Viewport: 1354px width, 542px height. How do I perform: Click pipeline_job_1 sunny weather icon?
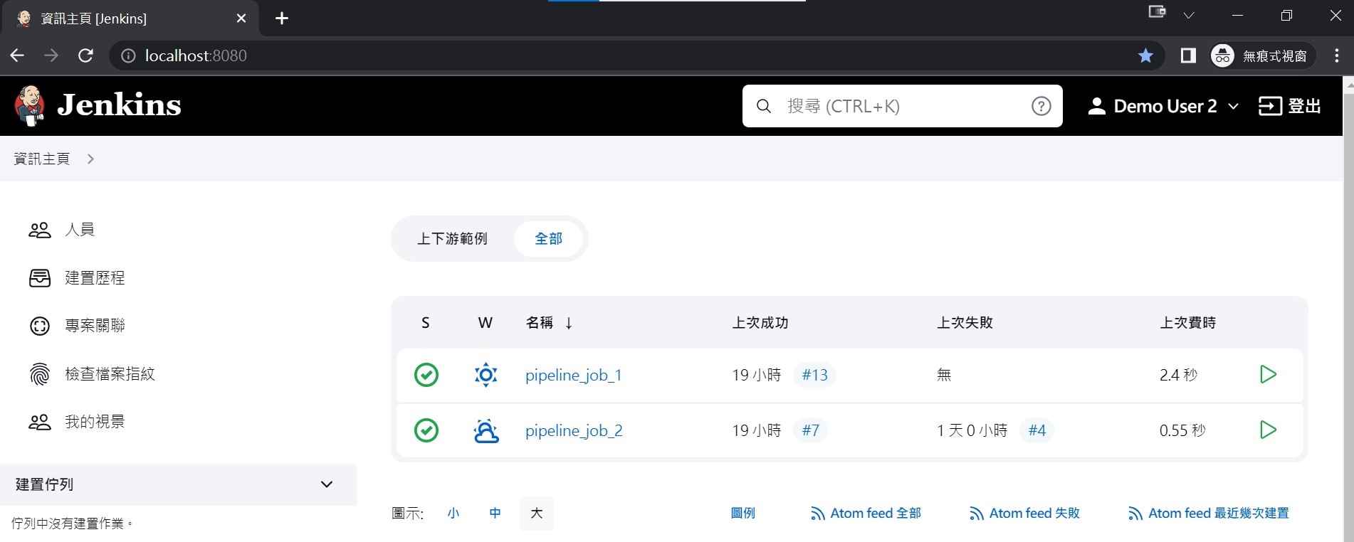pyautogui.click(x=486, y=375)
